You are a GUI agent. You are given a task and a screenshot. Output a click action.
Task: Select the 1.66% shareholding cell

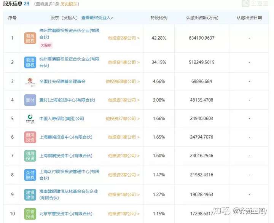coord(159,118)
